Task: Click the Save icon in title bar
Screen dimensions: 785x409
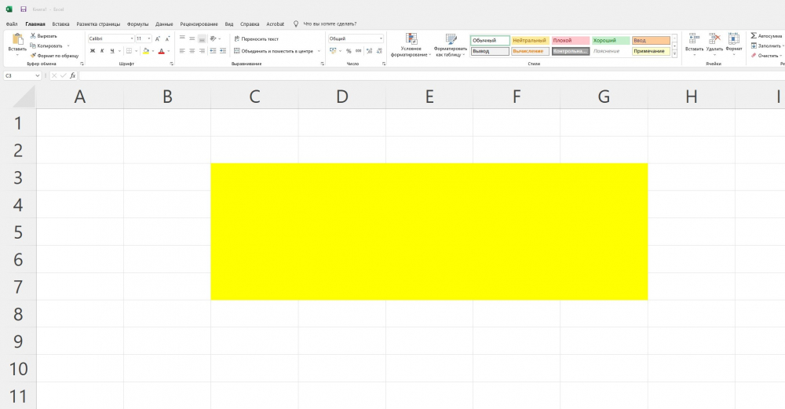Action: 23,9
